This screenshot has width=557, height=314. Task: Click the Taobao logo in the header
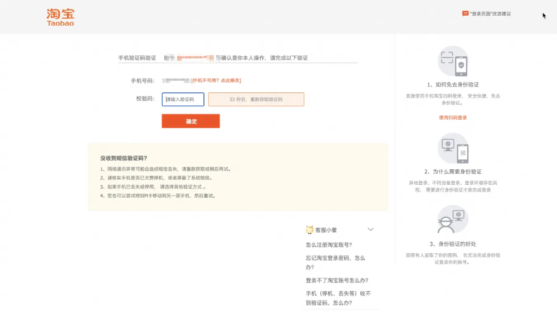point(60,17)
